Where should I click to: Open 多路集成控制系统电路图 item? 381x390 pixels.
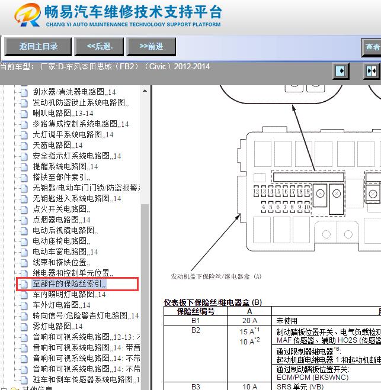coord(81,124)
